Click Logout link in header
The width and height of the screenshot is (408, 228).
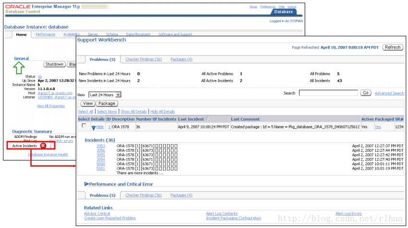(292, 7)
